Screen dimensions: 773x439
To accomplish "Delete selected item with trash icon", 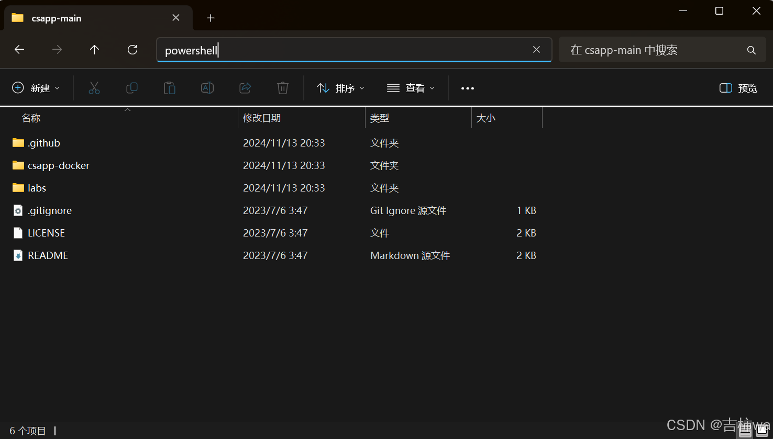I will pyautogui.click(x=283, y=88).
